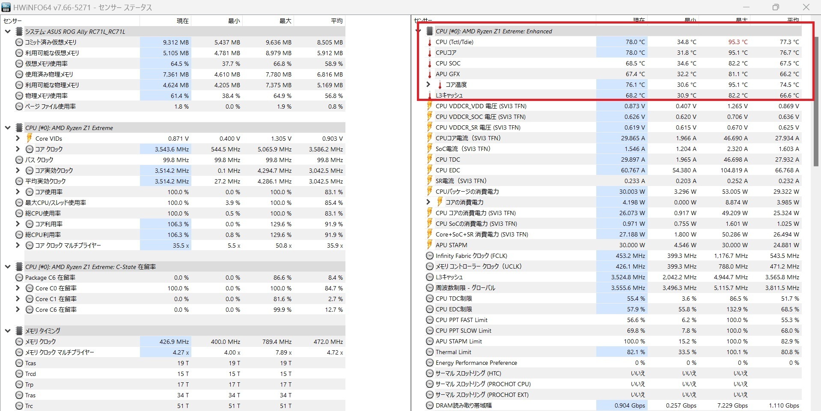Click the left 現在 column header
The height and width of the screenshot is (411, 821).
click(165, 21)
